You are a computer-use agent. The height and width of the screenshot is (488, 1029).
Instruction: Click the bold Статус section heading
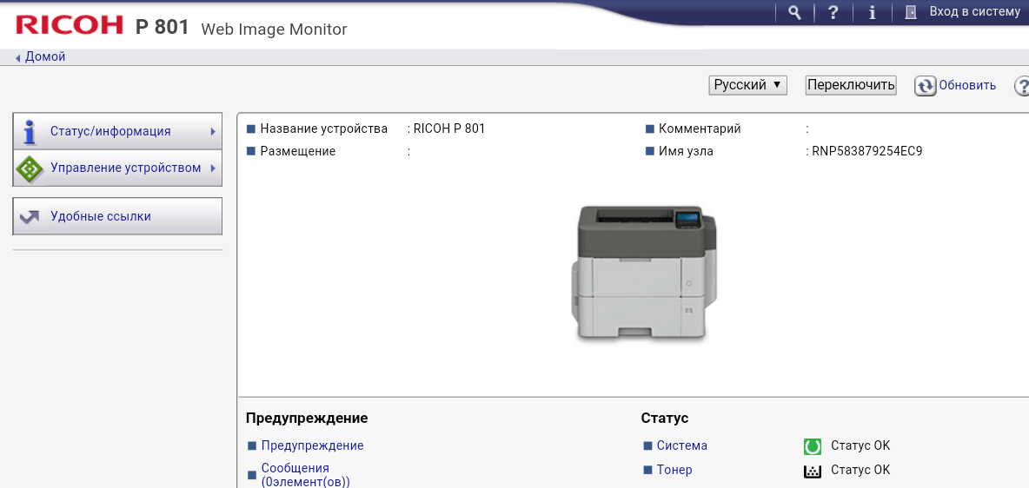(664, 418)
